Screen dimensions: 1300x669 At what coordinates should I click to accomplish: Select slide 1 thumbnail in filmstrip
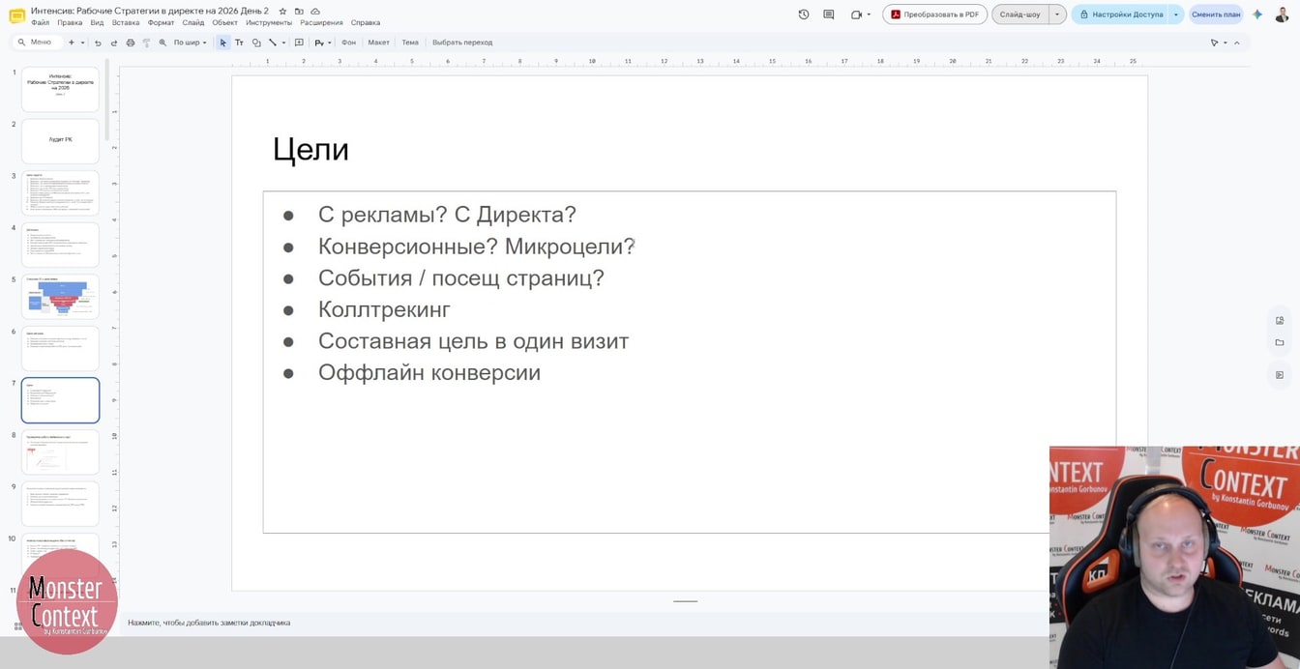coord(60,89)
